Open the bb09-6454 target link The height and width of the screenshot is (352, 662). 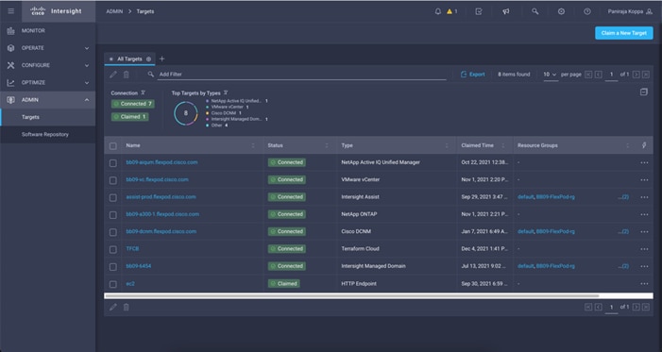click(x=139, y=266)
